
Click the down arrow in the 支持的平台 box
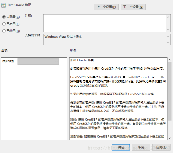pyautogui.click(x=168, y=42)
